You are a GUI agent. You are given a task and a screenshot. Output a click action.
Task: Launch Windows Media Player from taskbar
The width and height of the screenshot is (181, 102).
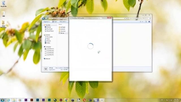(x=20, y=100)
